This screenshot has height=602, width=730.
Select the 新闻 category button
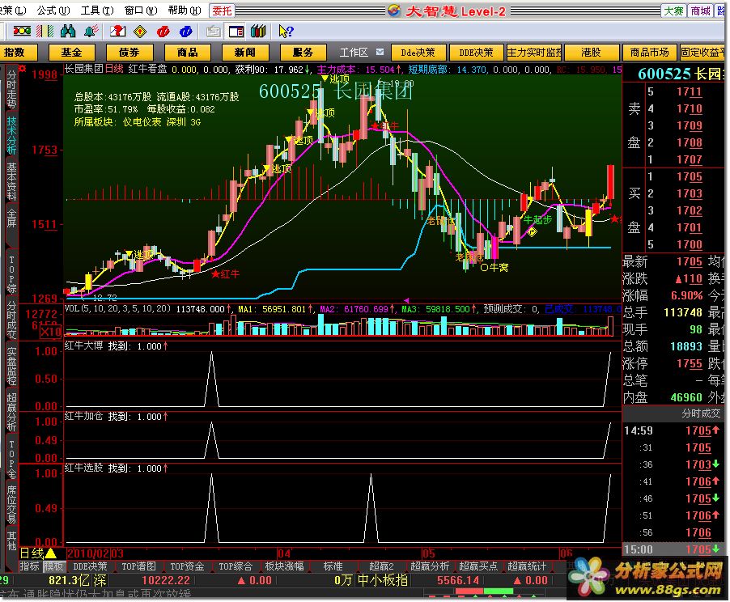(x=245, y=52)
